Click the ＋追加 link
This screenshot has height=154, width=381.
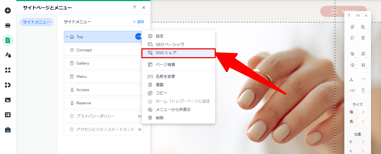138,22
